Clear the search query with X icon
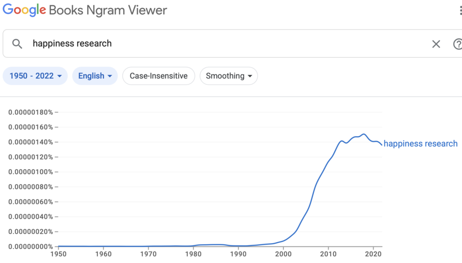This screenshot has width=462, height=263. tap(436, 44)
